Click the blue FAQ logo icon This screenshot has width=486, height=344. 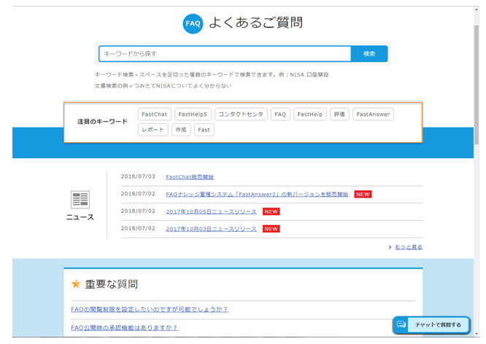[193, 23]
